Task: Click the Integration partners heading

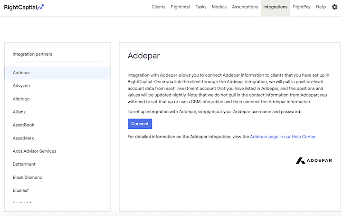Action: (x=32, y=54)
